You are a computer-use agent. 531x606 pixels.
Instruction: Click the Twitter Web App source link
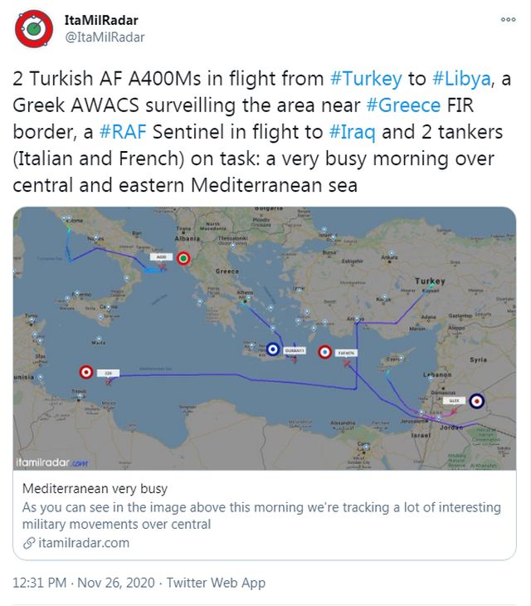point(216,583)
